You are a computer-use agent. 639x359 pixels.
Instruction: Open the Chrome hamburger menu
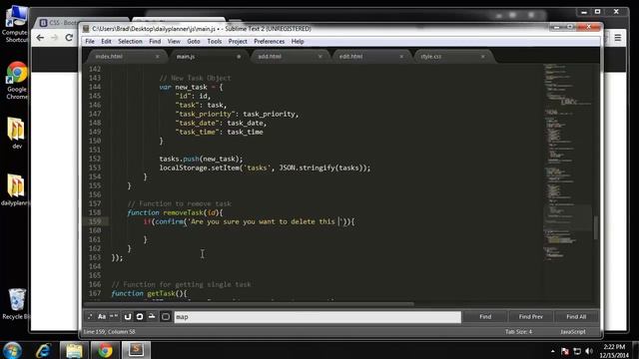(618, 38)
